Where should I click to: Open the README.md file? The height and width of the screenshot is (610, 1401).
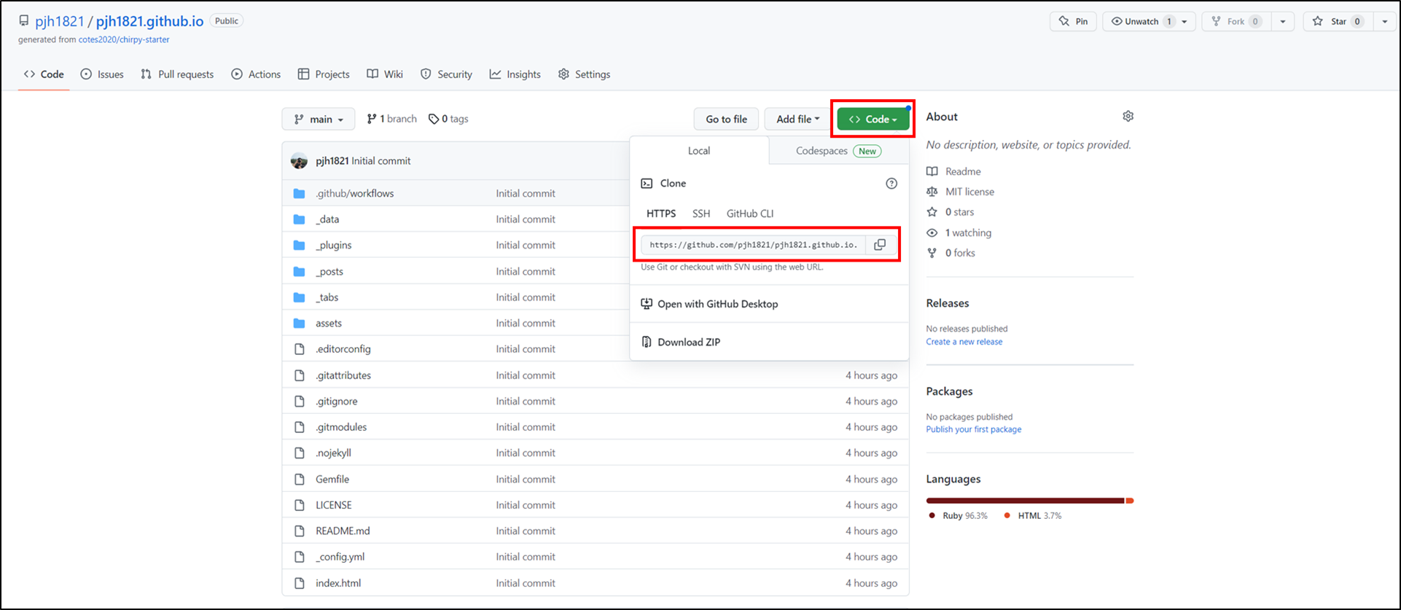coord(343,531)
